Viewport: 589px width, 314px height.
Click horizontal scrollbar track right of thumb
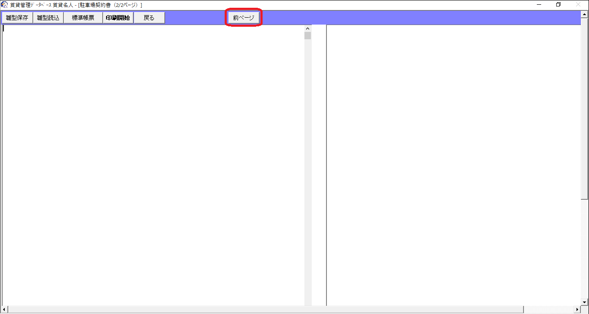click(x=550, y=310)
